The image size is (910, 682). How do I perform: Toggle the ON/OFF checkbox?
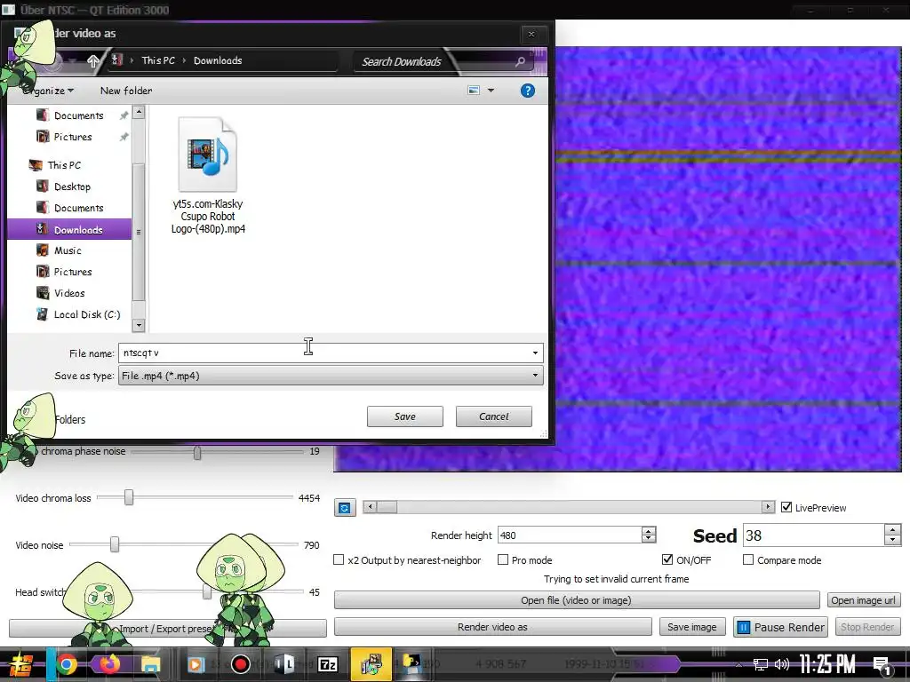(667, 559)
